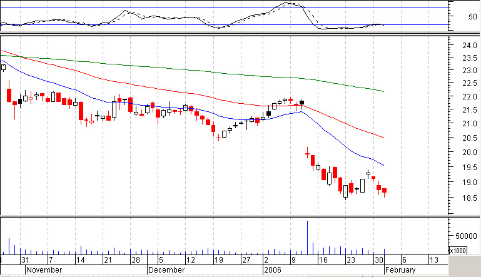Viewport: 481px width, 277px height.
Task: Click the 50000 volume scale label
Action: (466, 236)
